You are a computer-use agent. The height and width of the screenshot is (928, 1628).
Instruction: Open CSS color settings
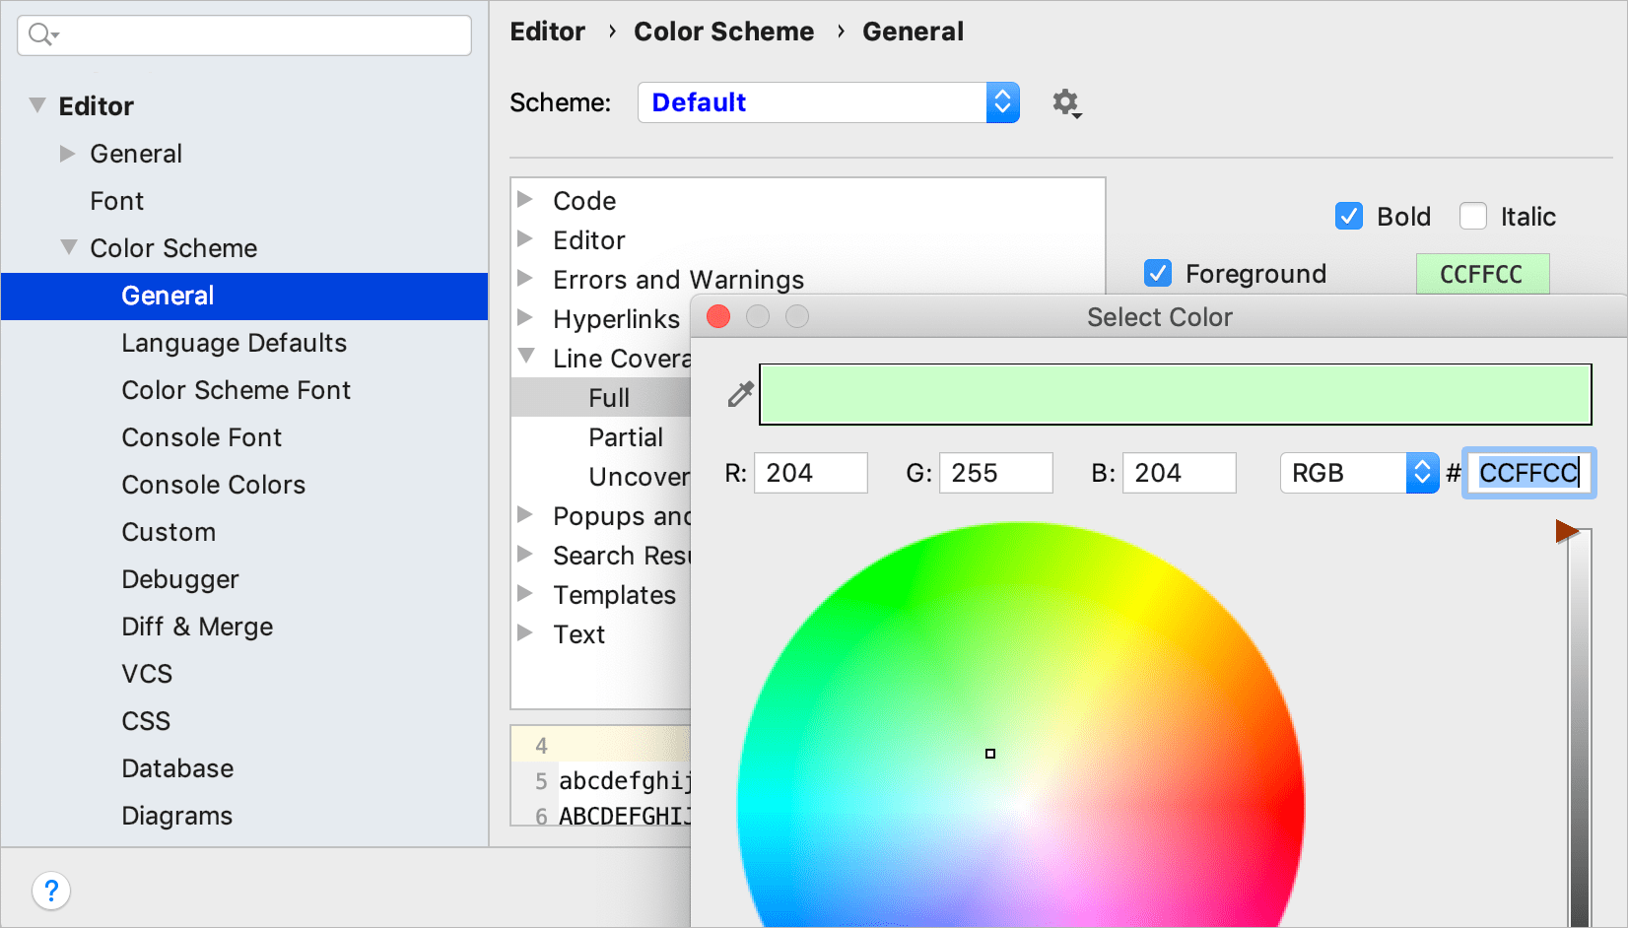tap(146, 721)
